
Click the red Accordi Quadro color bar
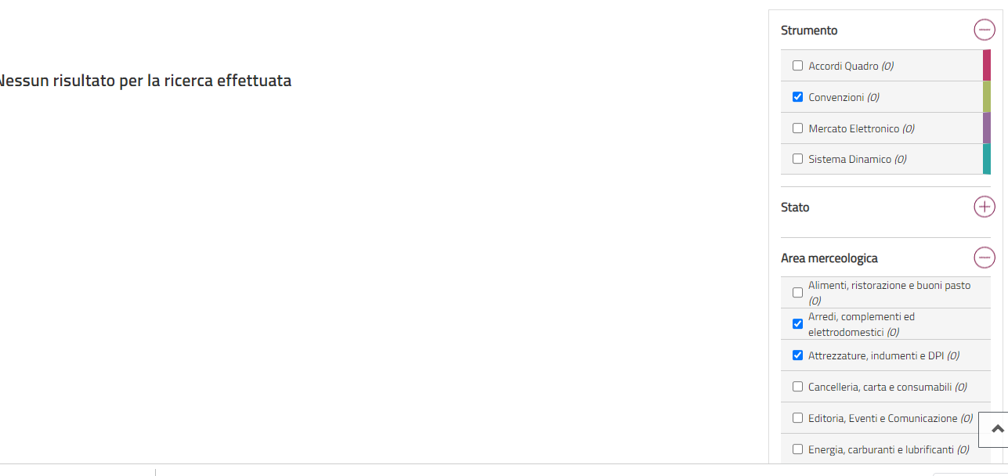(987, 66)
